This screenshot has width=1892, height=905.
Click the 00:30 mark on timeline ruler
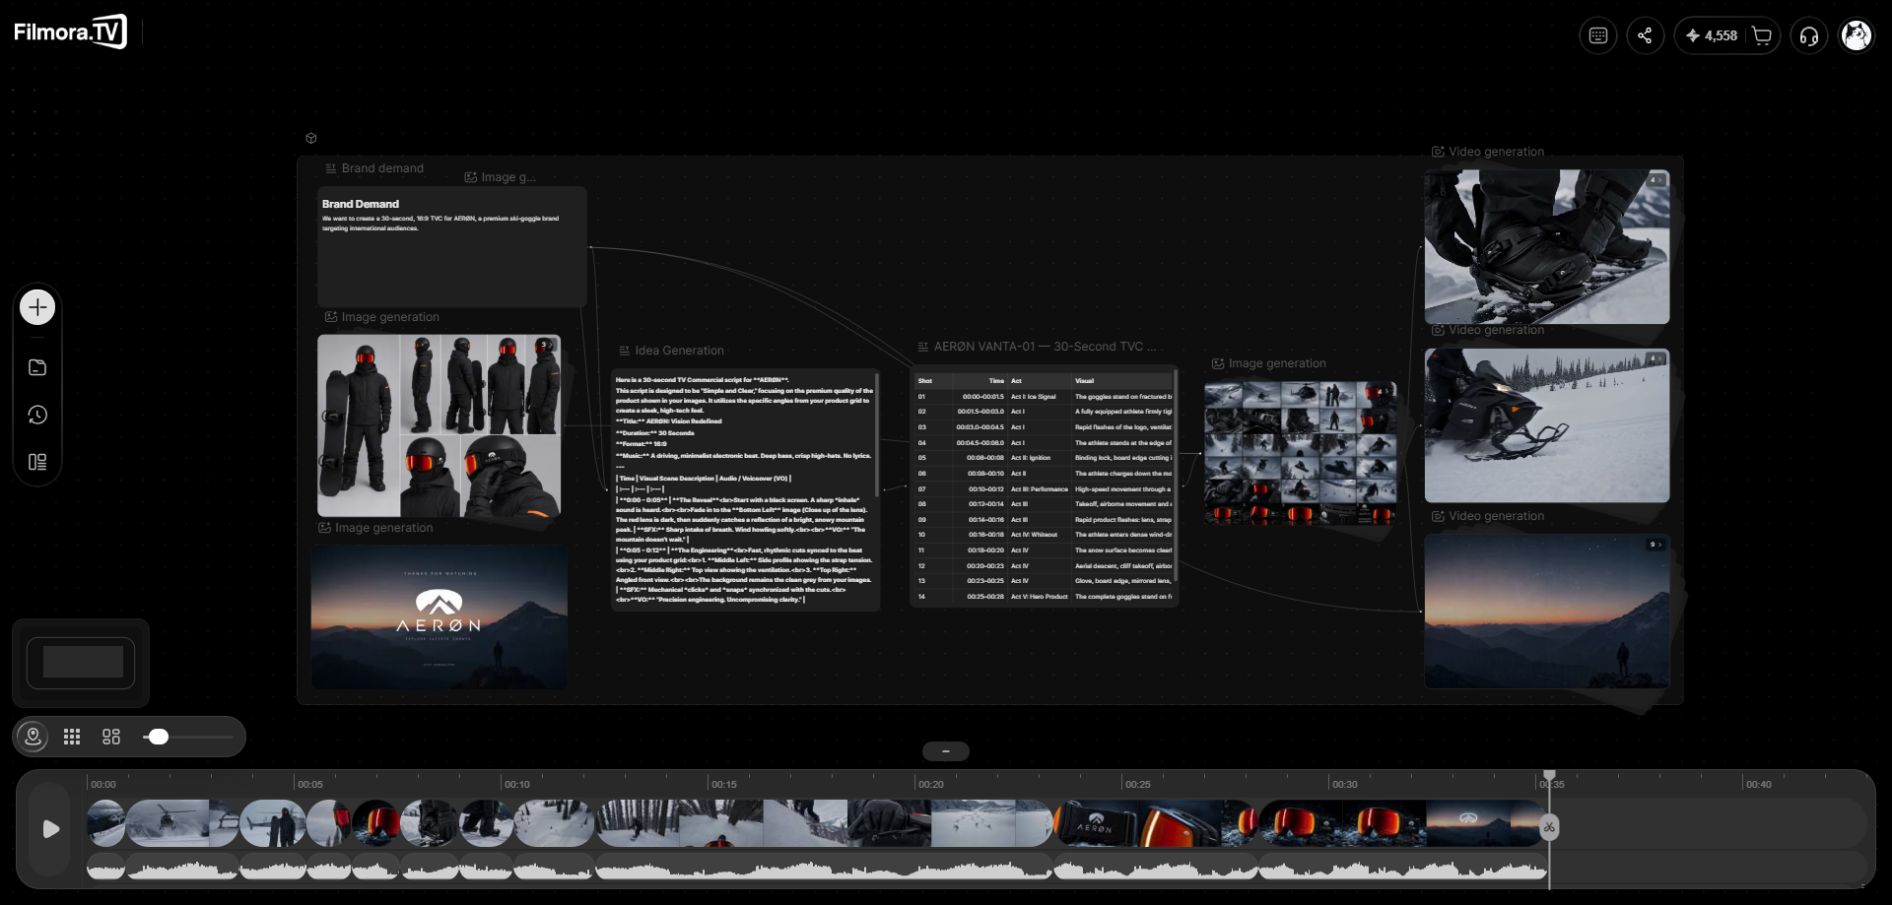[x=1344, y=785]
